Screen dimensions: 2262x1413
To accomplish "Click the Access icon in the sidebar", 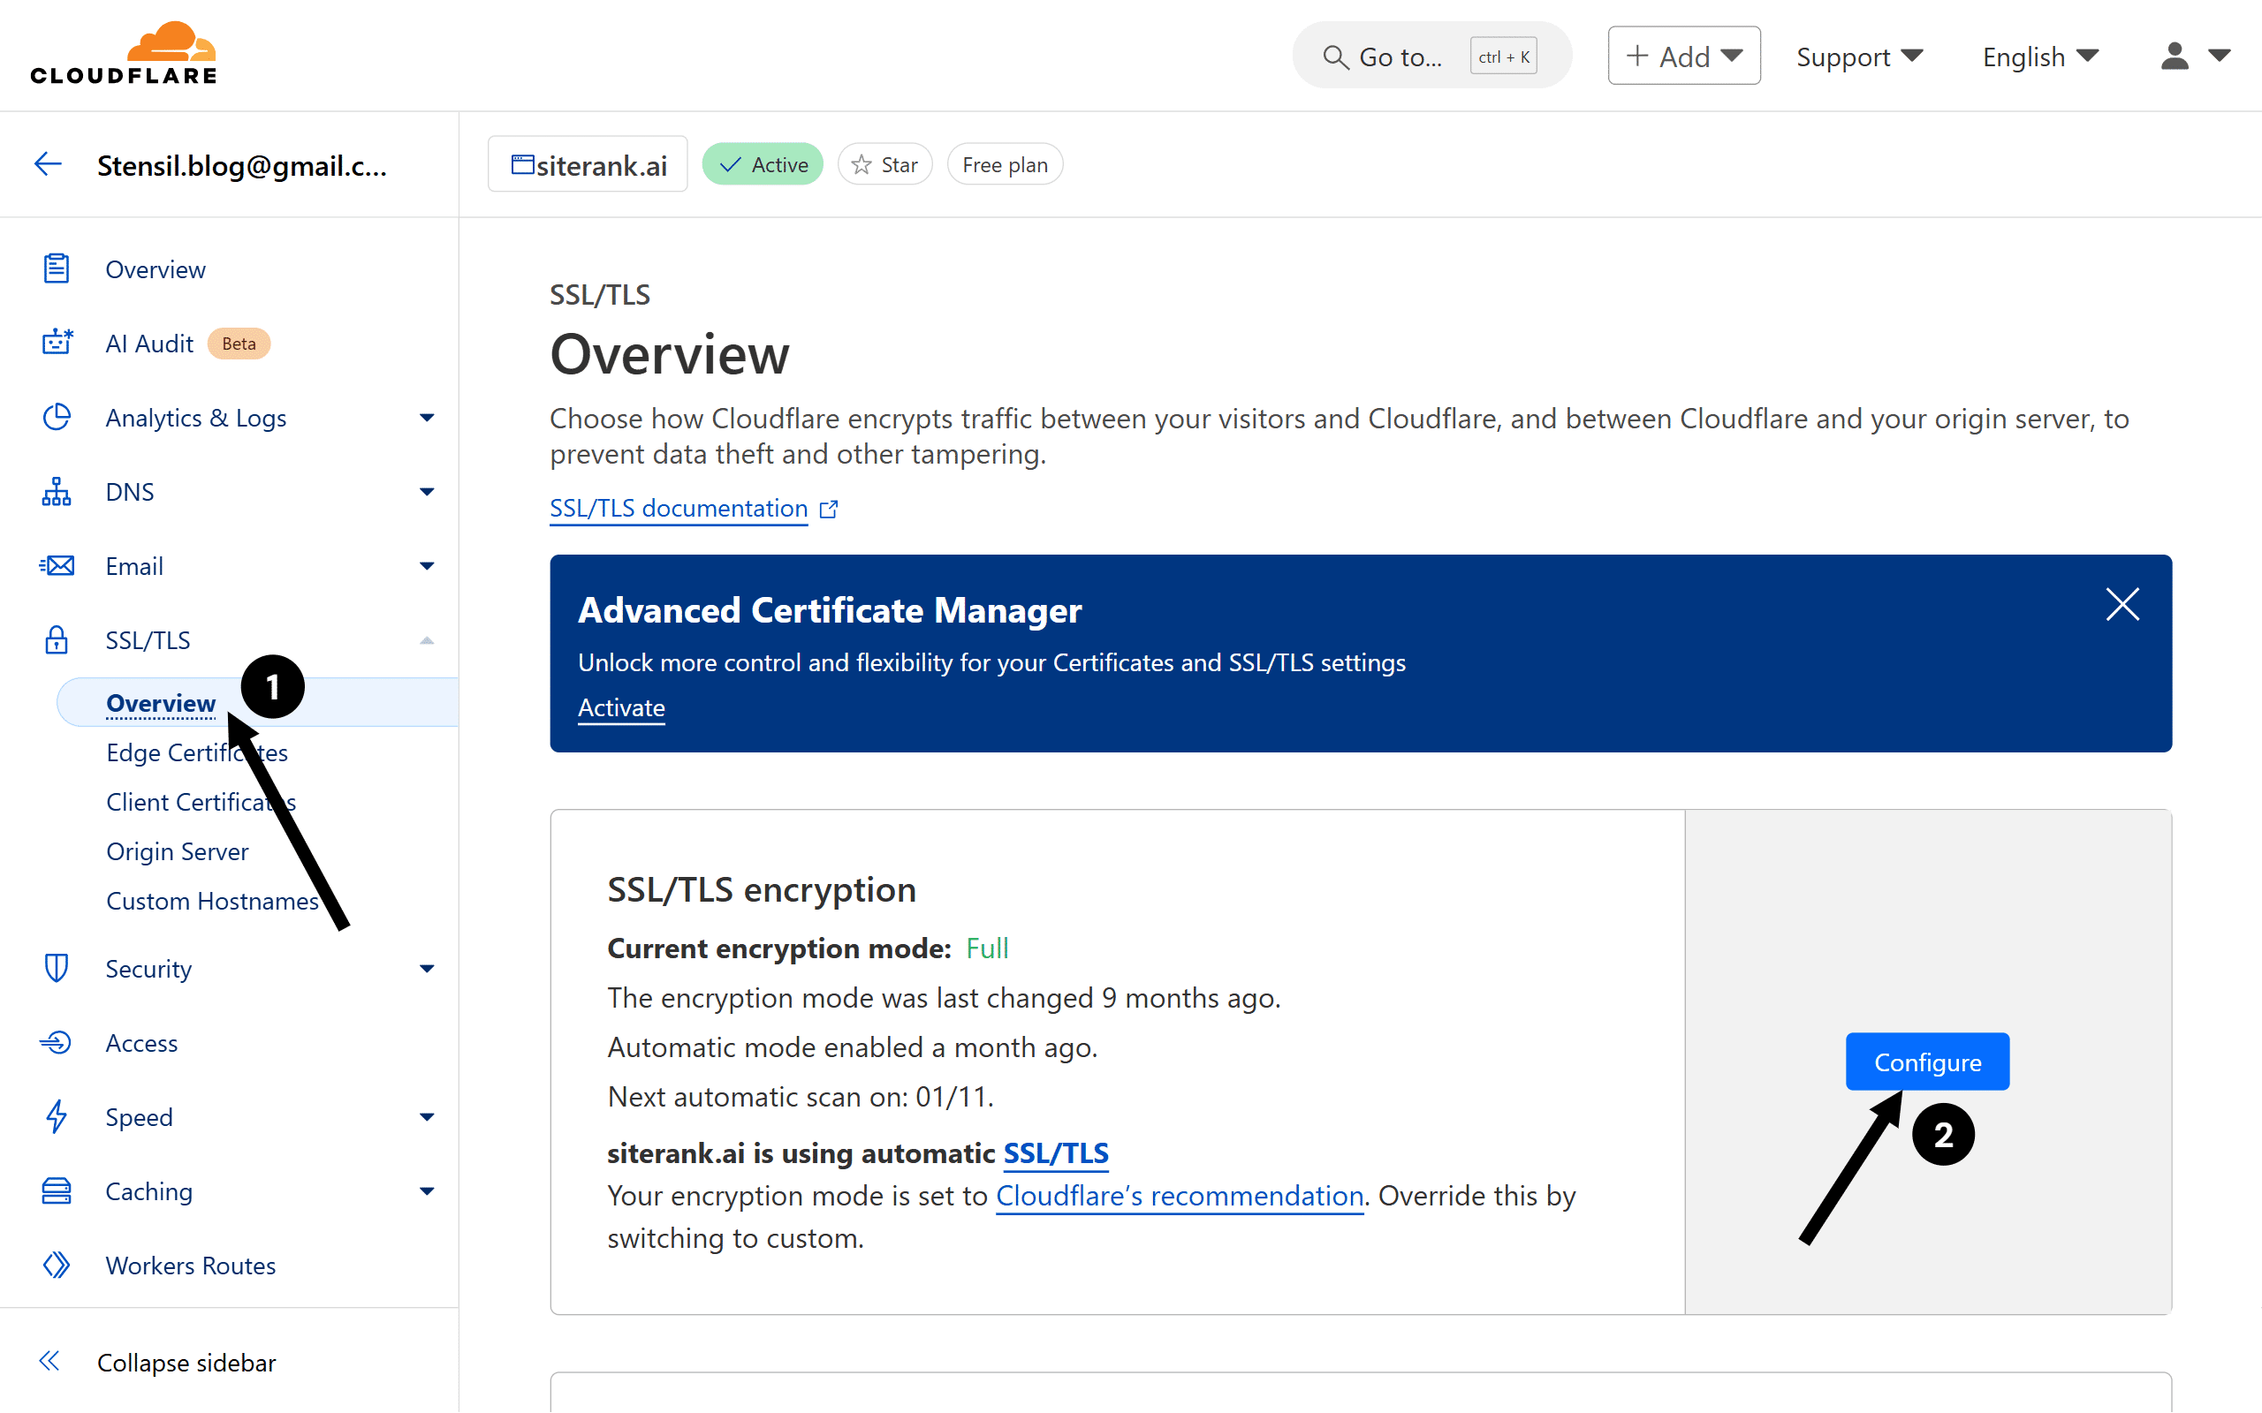I will (x=56, y=1042).
